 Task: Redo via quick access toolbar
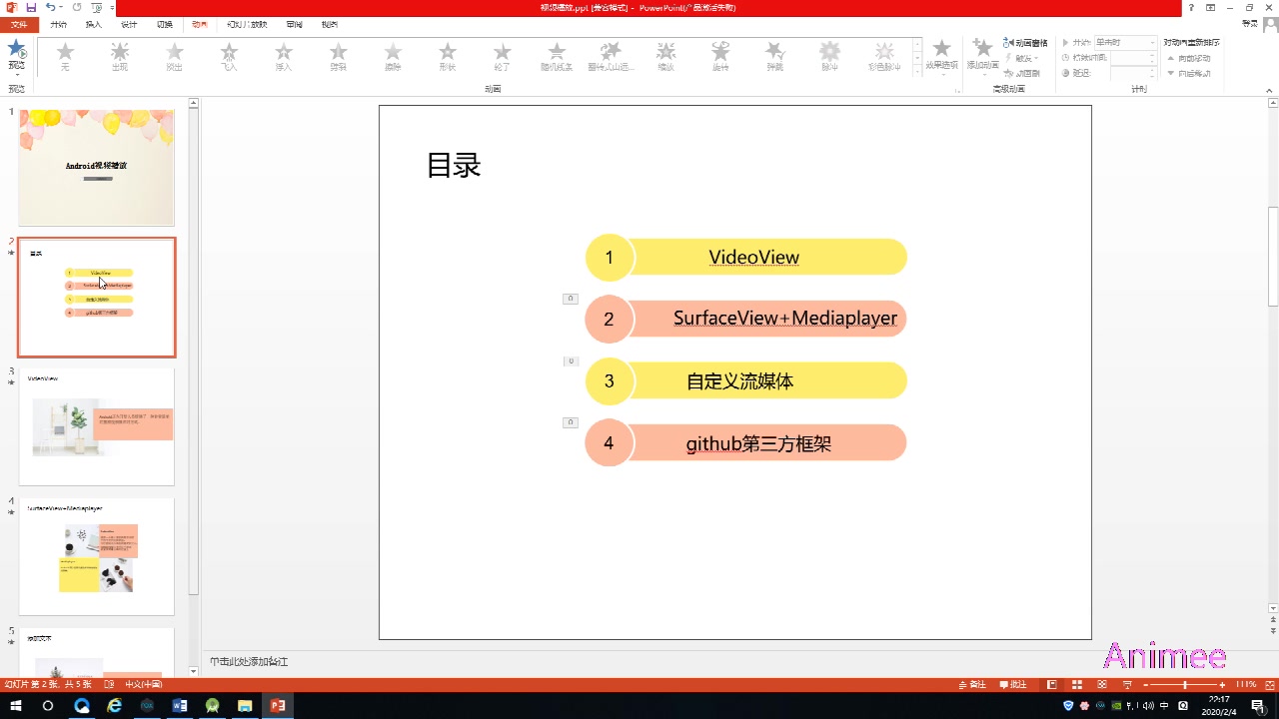click(x=77, y=7)
